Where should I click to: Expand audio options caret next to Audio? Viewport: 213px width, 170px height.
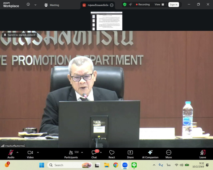pyautogui.click(x=18, y=152)
